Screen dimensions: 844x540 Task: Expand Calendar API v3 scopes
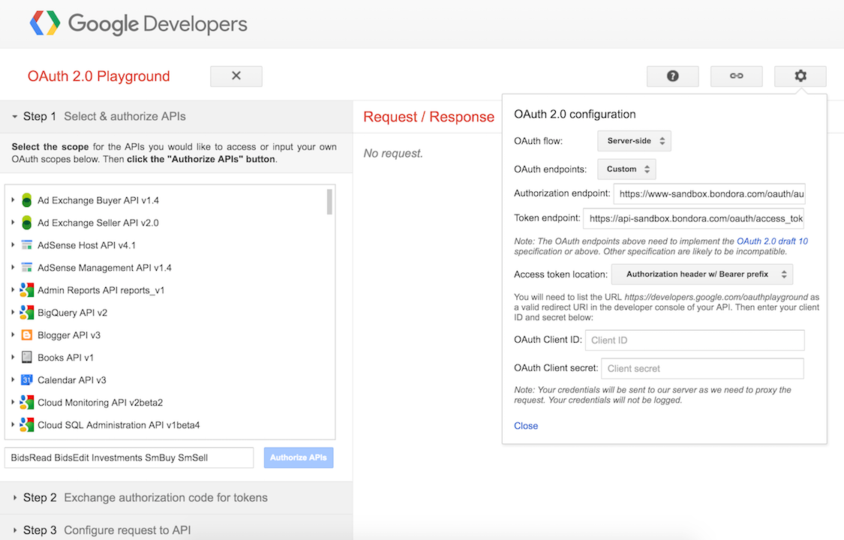coord(13,379)
